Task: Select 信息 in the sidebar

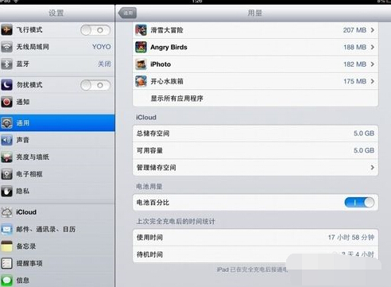Action: point(57,280)
